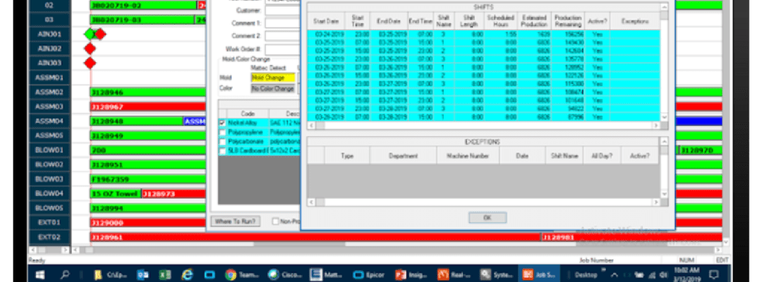Screen dimensions: 762x282
Task: Click right arrow of Shifts horizontal scrollbar
Action: tap(655, 125)
